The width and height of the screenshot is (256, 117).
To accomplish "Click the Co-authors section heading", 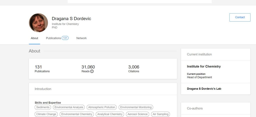I will click(x=195, y=108).
